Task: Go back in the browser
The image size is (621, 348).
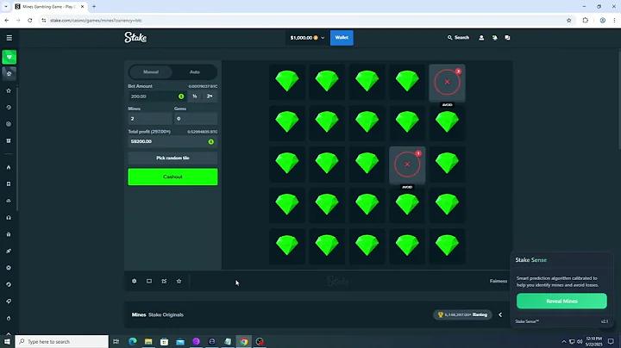Action: [7, 20]
